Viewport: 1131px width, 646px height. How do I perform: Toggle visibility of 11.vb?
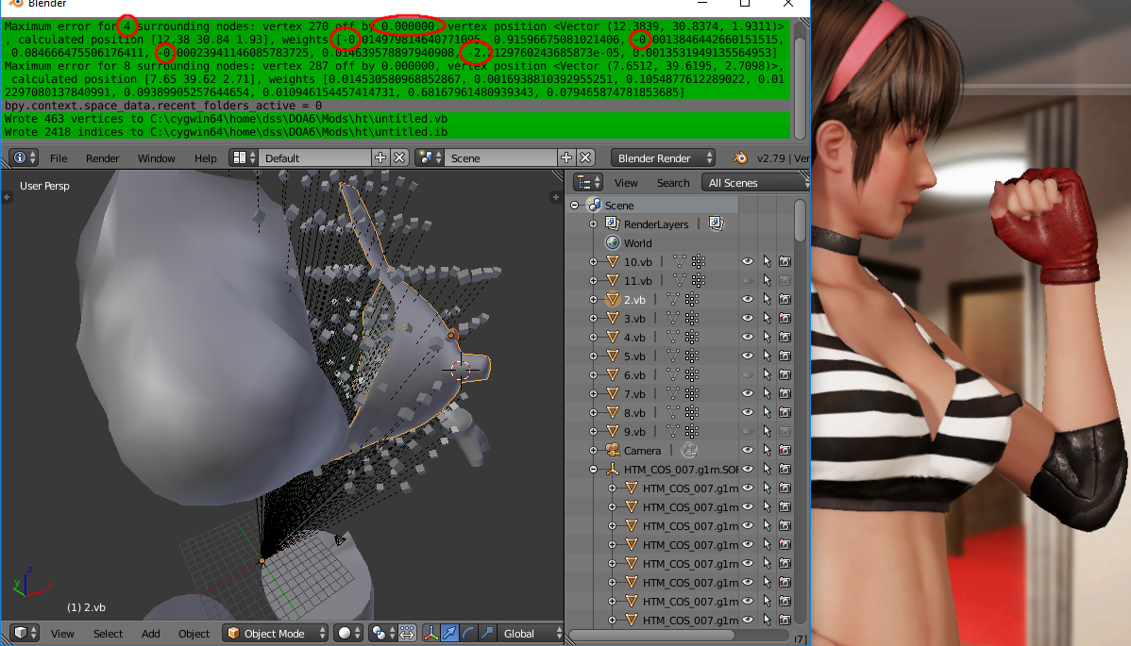(x=748, y=281)
